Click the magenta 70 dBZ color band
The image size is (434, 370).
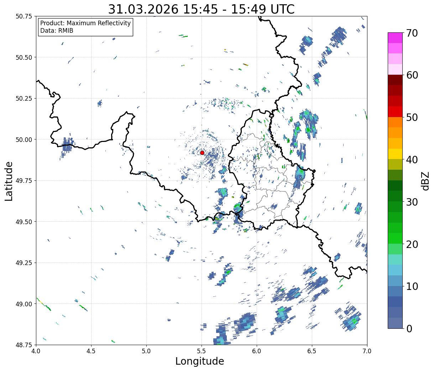(395, 38)
